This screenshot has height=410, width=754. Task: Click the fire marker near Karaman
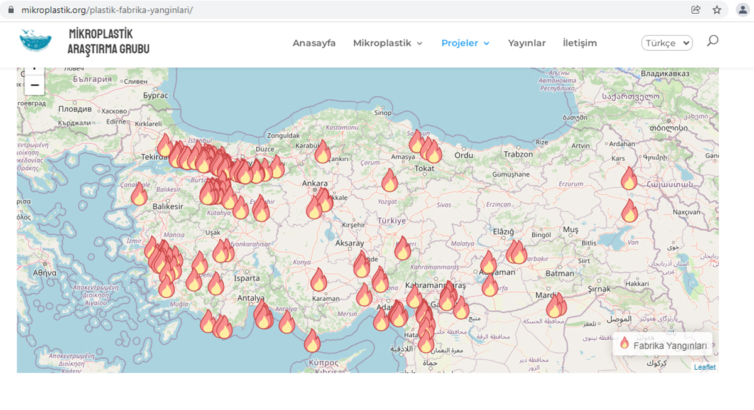pos(319,281)
